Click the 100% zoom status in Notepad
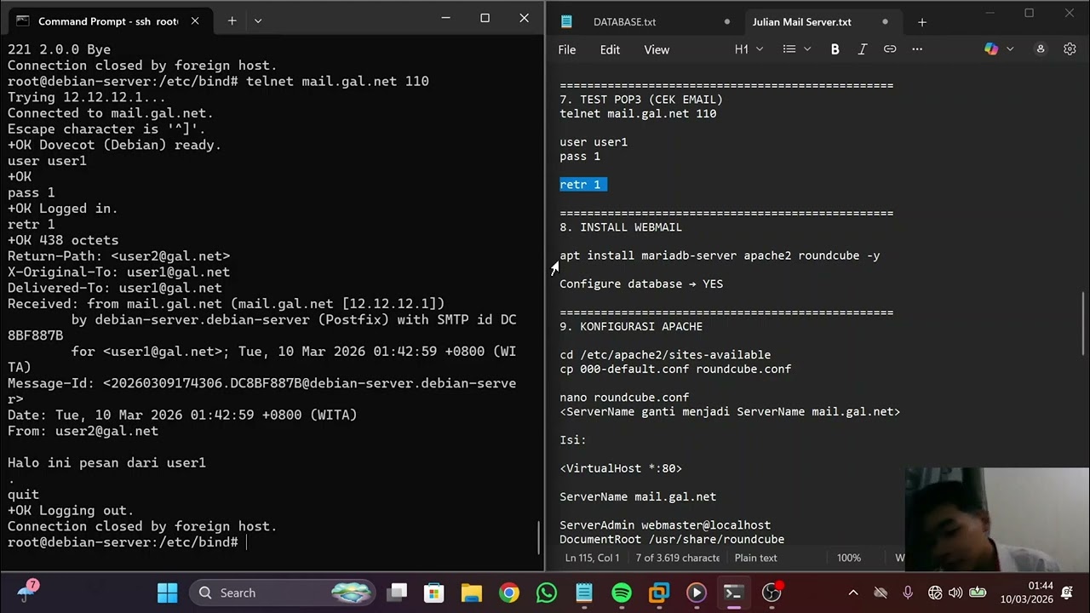1090x613 pixels. tap(849, 558)
